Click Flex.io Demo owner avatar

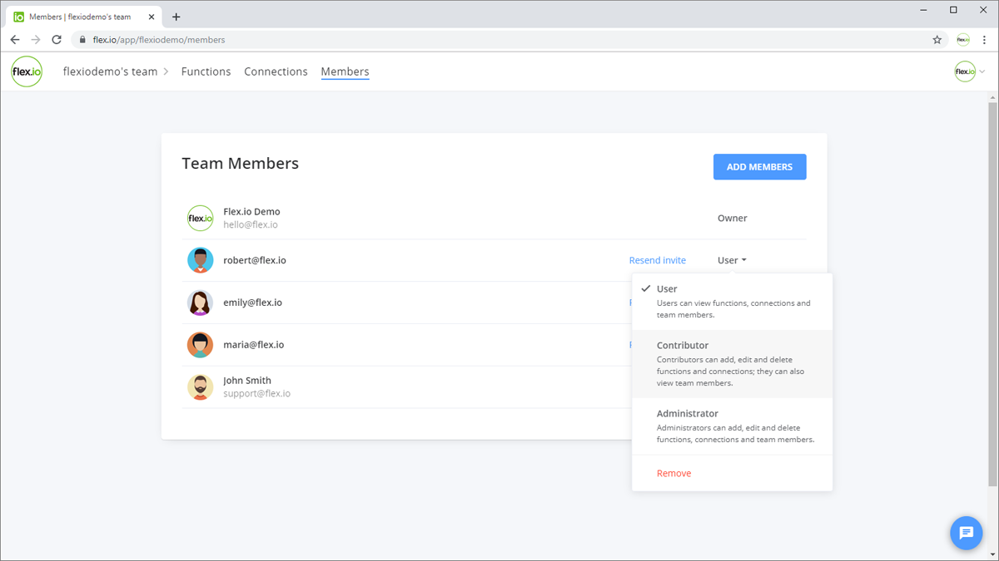pos(200,218)
